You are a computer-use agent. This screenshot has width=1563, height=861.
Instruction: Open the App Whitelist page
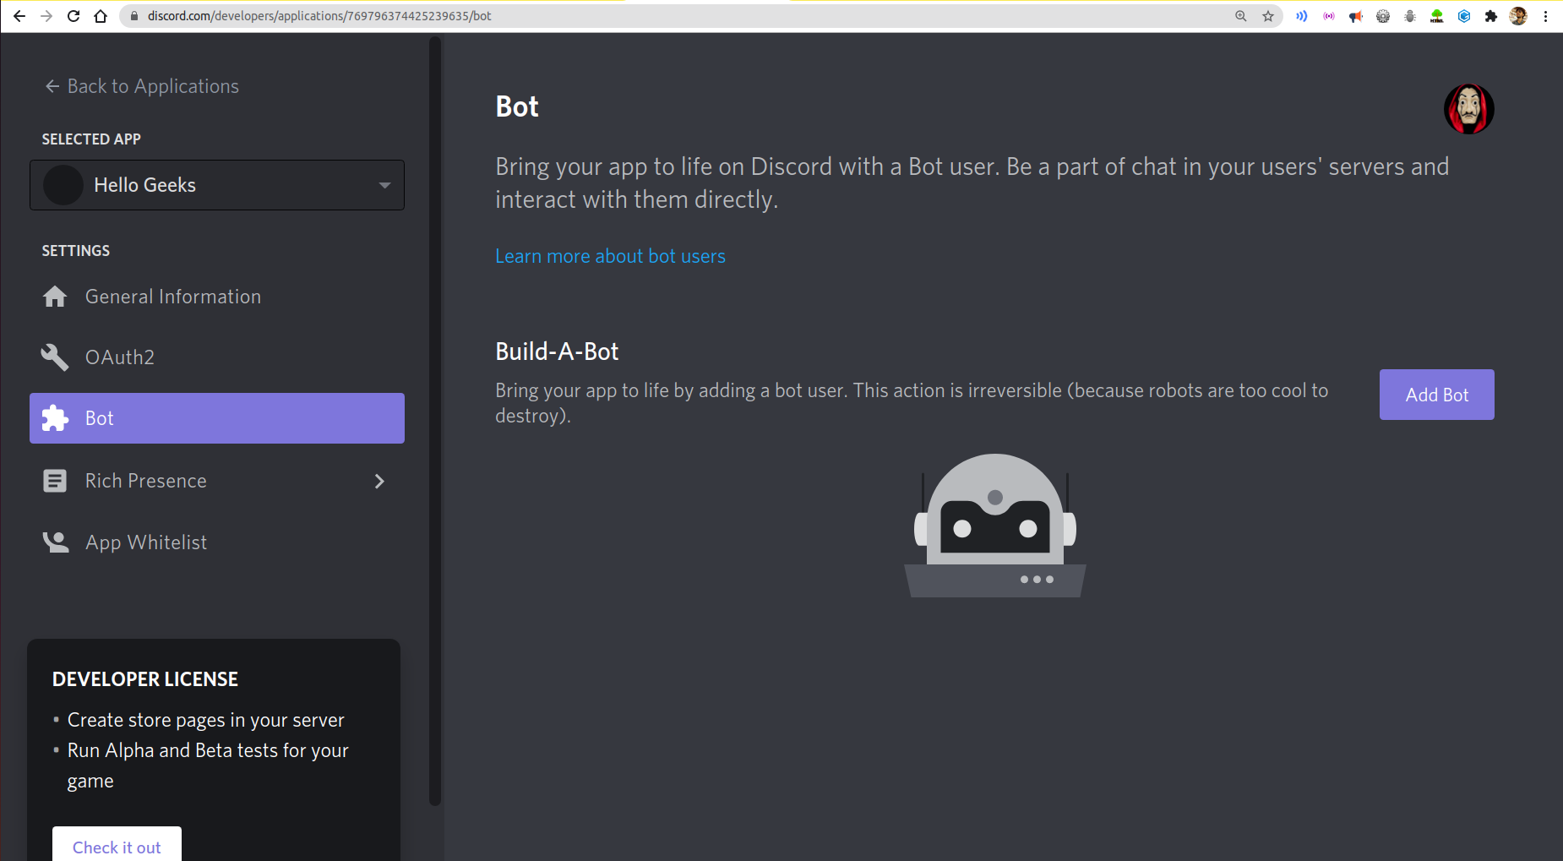pos(217,542)
